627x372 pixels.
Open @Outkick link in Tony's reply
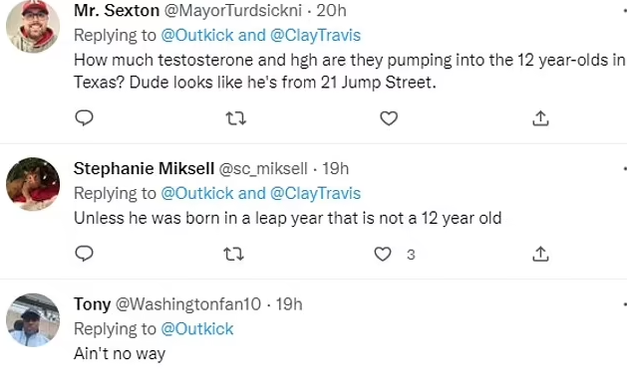[197, 329]
